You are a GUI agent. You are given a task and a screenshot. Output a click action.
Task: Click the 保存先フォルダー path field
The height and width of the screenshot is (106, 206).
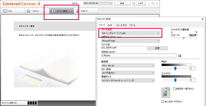coord(139,55)
